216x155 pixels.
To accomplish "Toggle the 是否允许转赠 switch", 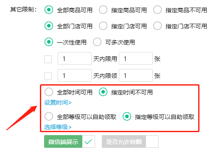I will pyautogui.click(x=130, y=141).
